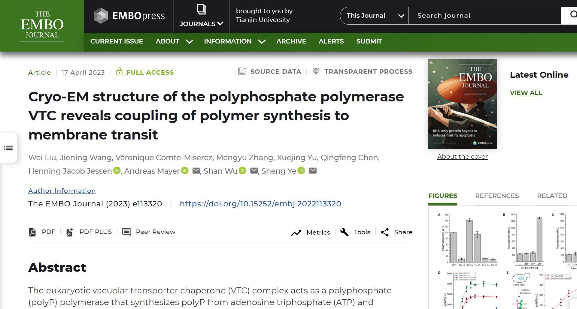This screenshot has width=577, height=309.
Task: Go to the ARCHIVE menu item
Action: tap(291, 41)
